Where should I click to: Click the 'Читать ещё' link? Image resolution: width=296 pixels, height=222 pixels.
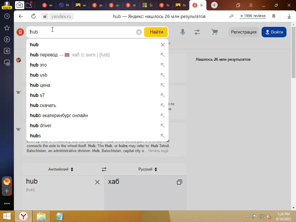[158, 151]
